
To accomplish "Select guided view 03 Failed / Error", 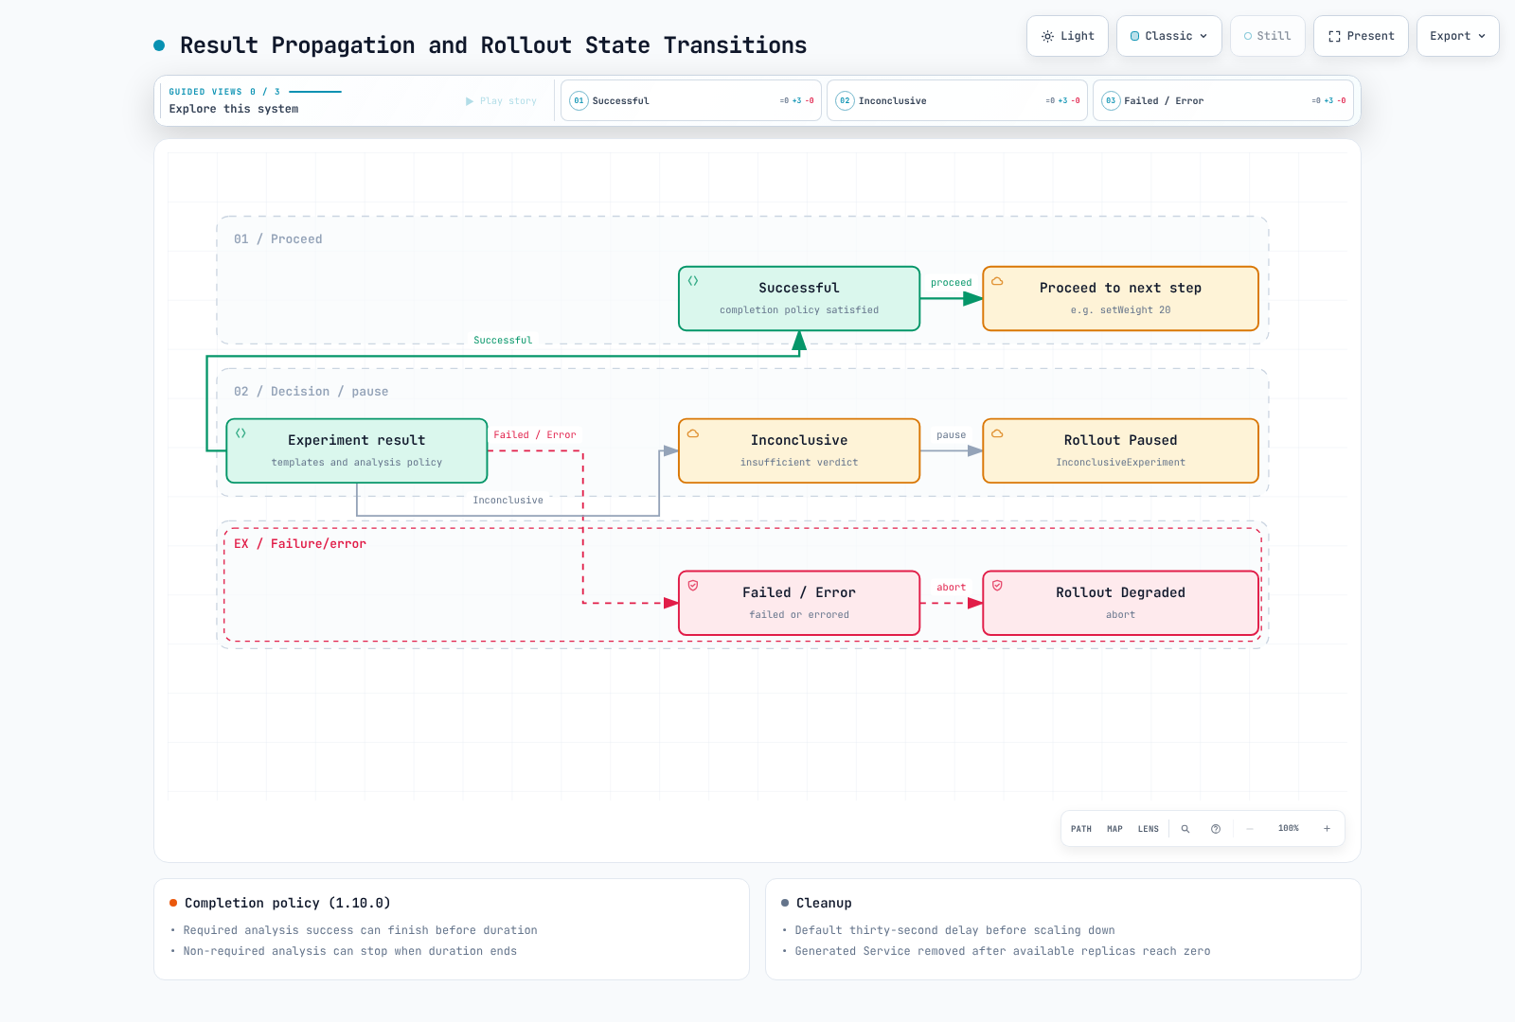I will pos(1223,100).
